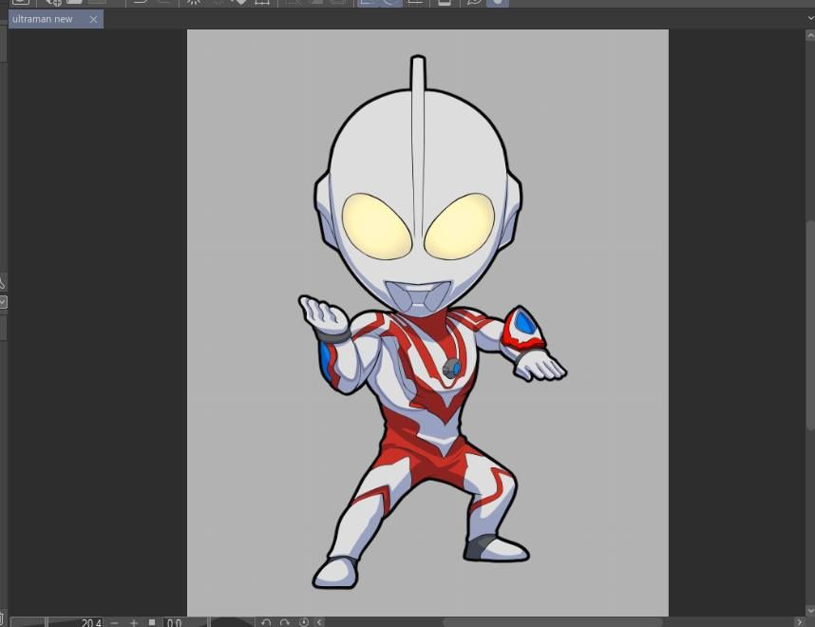
Task: Click the vertical scrollbar's down arrow
Action: click(810, 610)
